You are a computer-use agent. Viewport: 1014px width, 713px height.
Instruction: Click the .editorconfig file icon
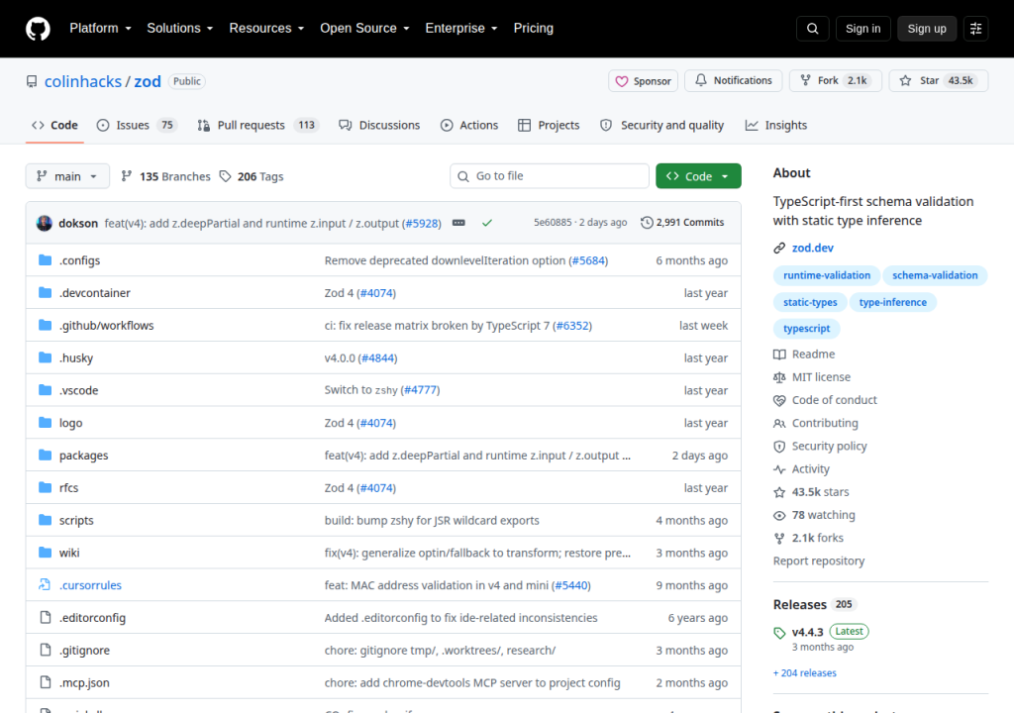coord(46,617)
